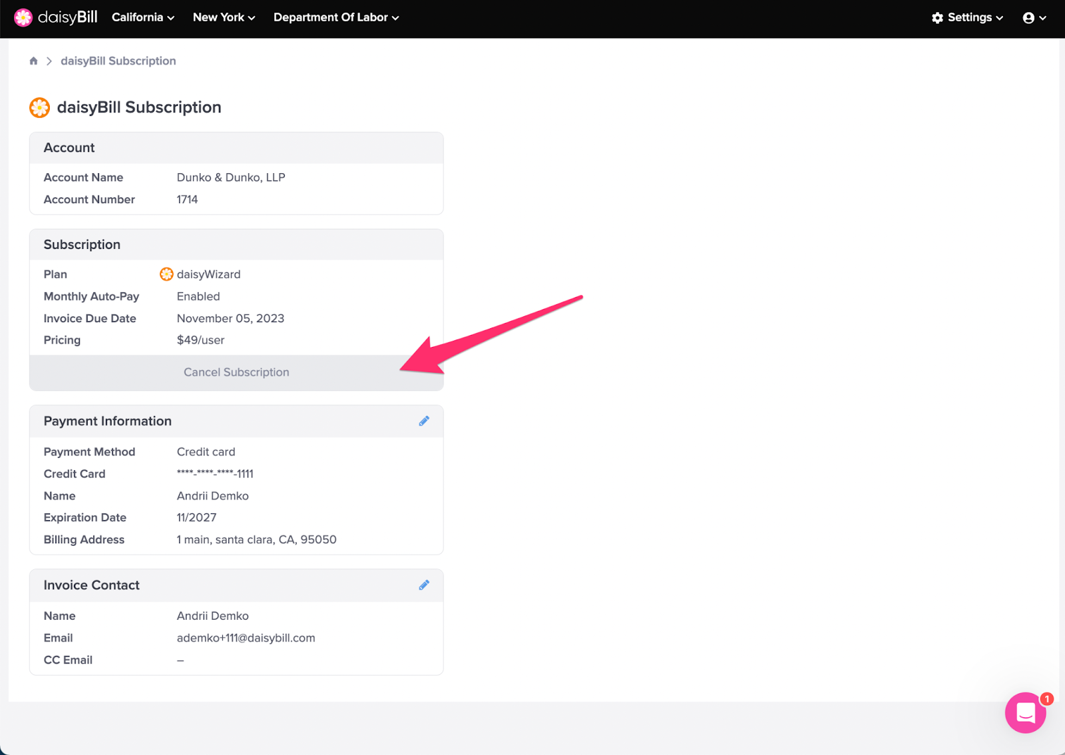Click the daisyWizard plan icon
The width and height of the screenshot is (1065, 755).
pos(166,274)
